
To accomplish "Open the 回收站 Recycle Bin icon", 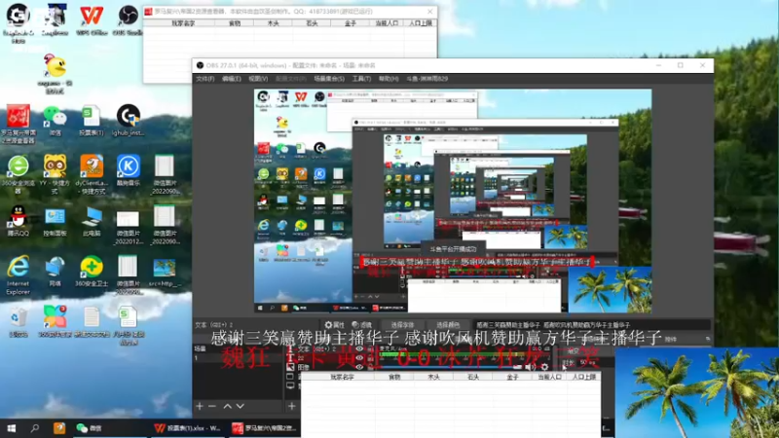I will pos(19,322).
